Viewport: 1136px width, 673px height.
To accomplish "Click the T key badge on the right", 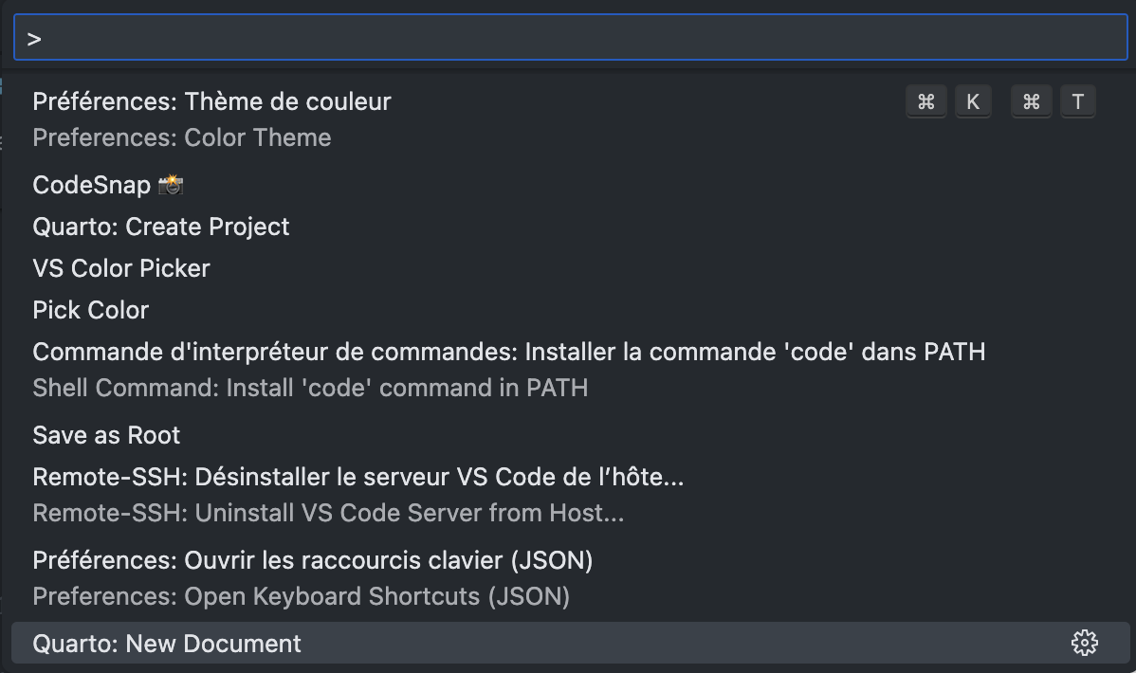I will (1078, 101).
